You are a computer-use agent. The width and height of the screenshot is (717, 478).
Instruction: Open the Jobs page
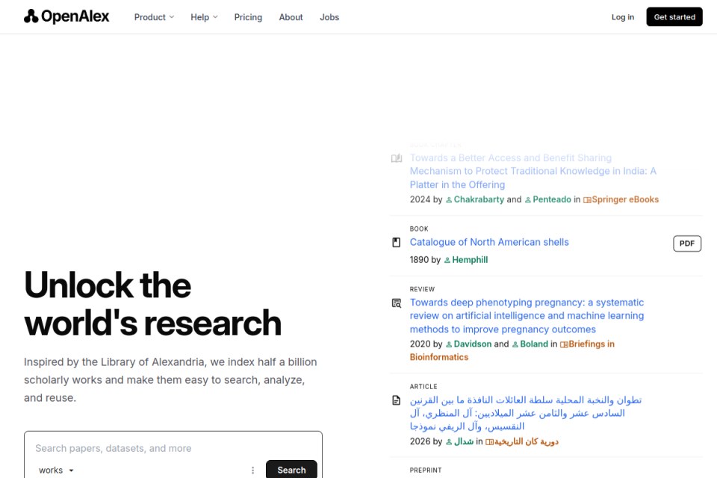pyautogui.click(x=329, y=17)
